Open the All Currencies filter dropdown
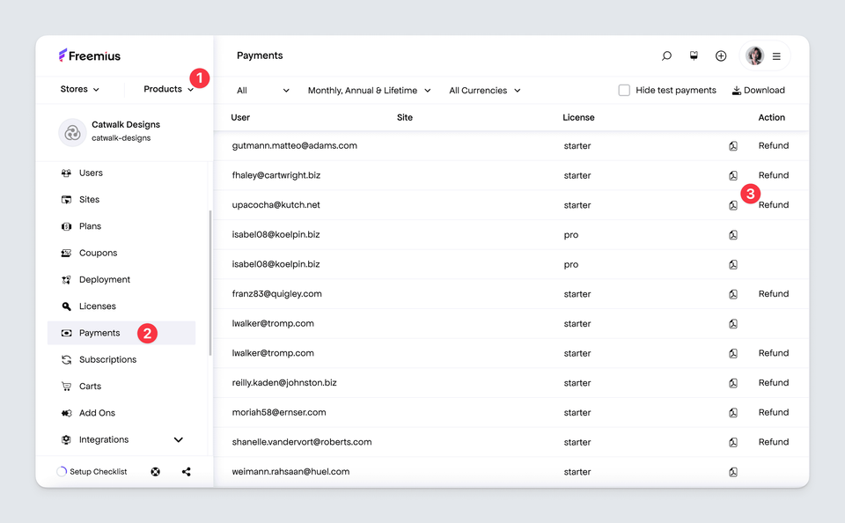 pyautogui.click(x=484, y=91)
